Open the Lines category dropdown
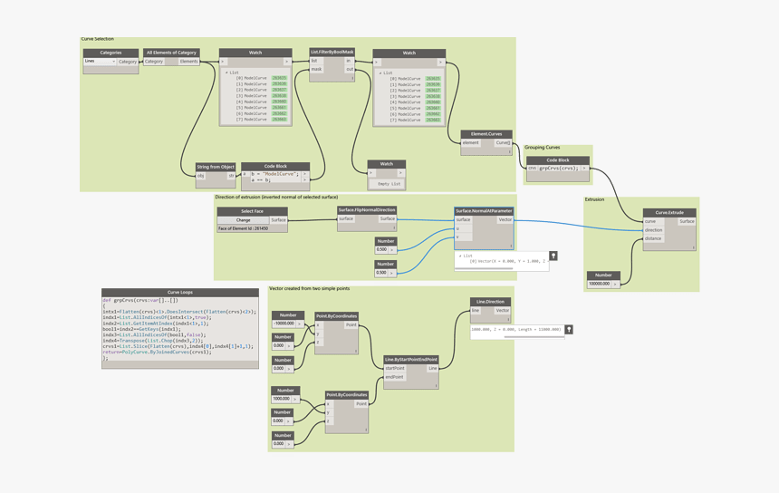Screen dimensions: 779x493 100,62
